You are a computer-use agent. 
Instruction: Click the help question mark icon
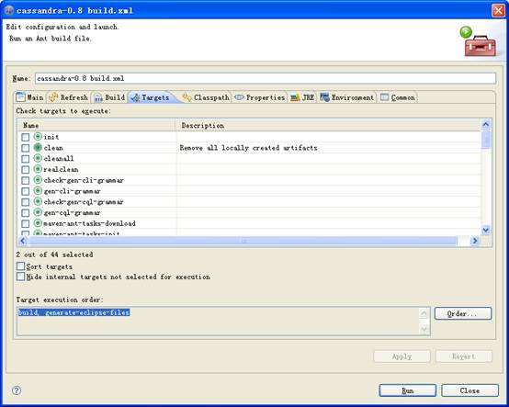tap(17, 390)
